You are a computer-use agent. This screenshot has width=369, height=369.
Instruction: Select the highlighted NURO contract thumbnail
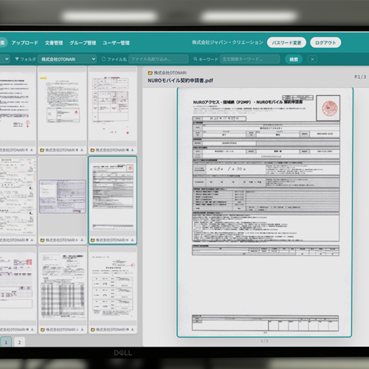point(113,196)
